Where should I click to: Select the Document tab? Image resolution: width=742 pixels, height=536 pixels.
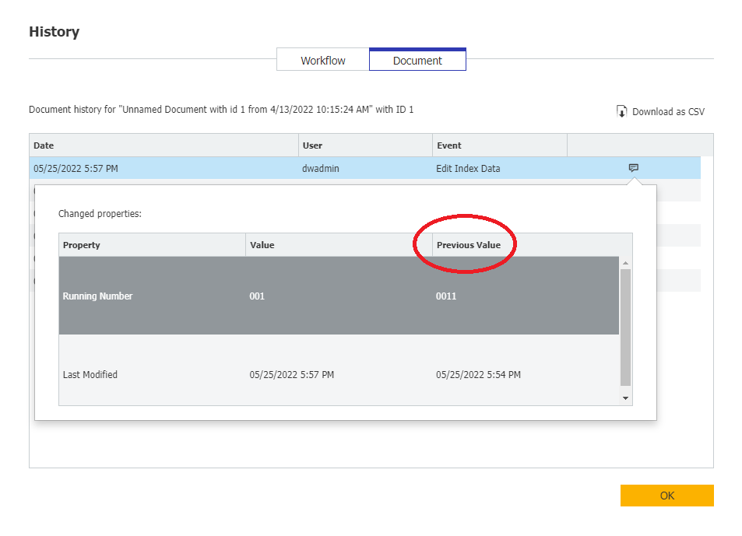(417, 61)
